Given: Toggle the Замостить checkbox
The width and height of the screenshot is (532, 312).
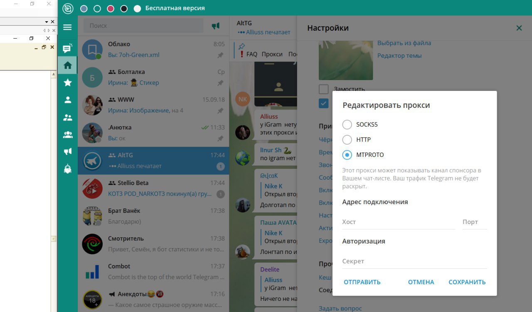Looking at the screenshot, I should (324, 89).
